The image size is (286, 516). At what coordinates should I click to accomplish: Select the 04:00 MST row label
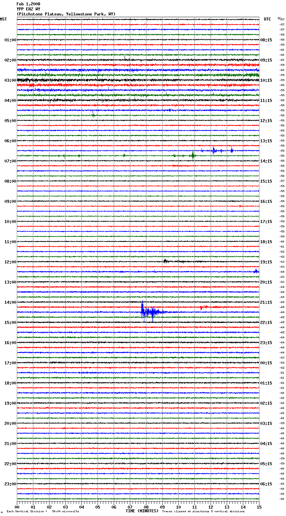point(10,101)
